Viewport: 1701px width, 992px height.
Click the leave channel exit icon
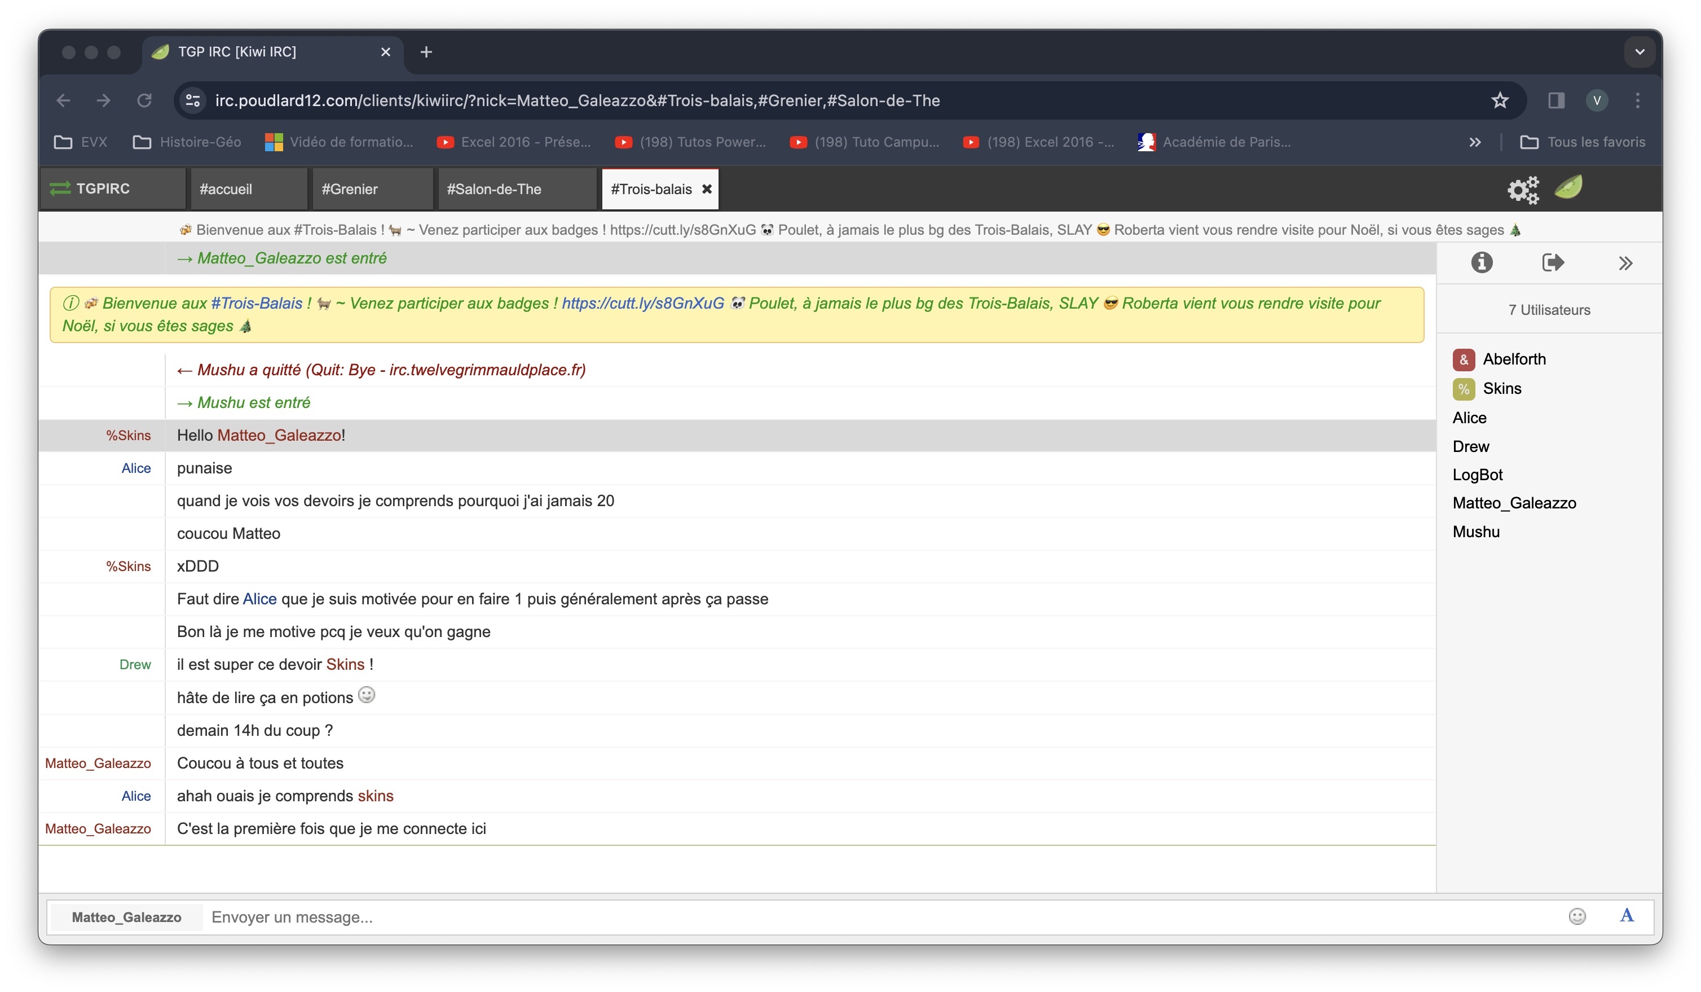point(1553,262)
